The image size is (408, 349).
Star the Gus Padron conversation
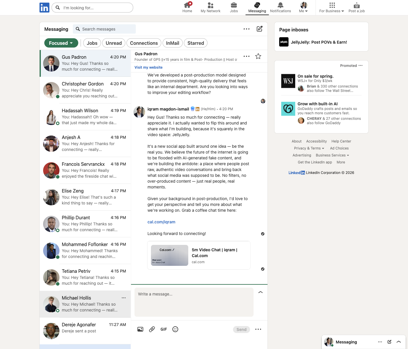click(258, 56)
